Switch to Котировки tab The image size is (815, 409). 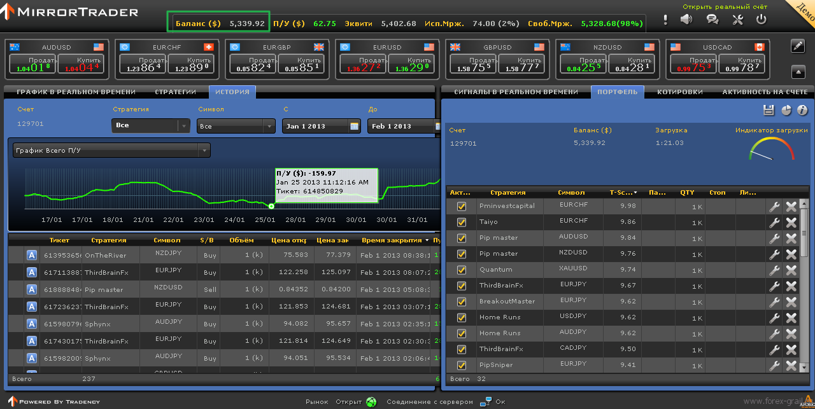point(680,92)
